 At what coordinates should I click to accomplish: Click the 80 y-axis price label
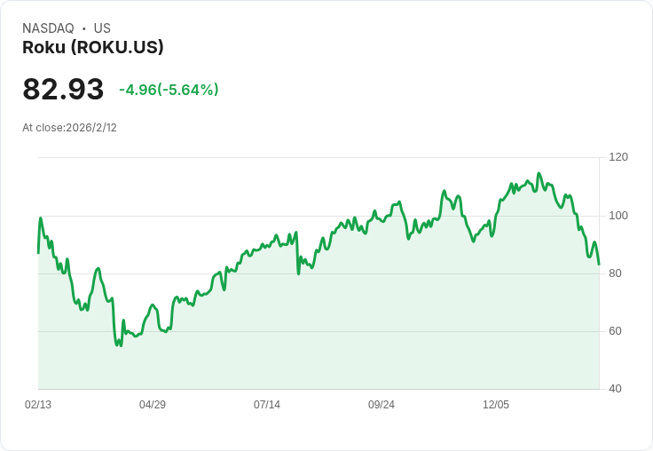pos(615,273)
